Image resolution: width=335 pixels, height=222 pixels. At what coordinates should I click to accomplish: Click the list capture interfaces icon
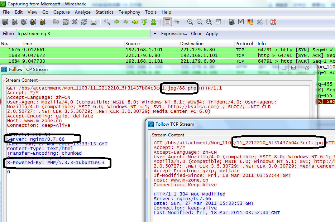[5, 22]
